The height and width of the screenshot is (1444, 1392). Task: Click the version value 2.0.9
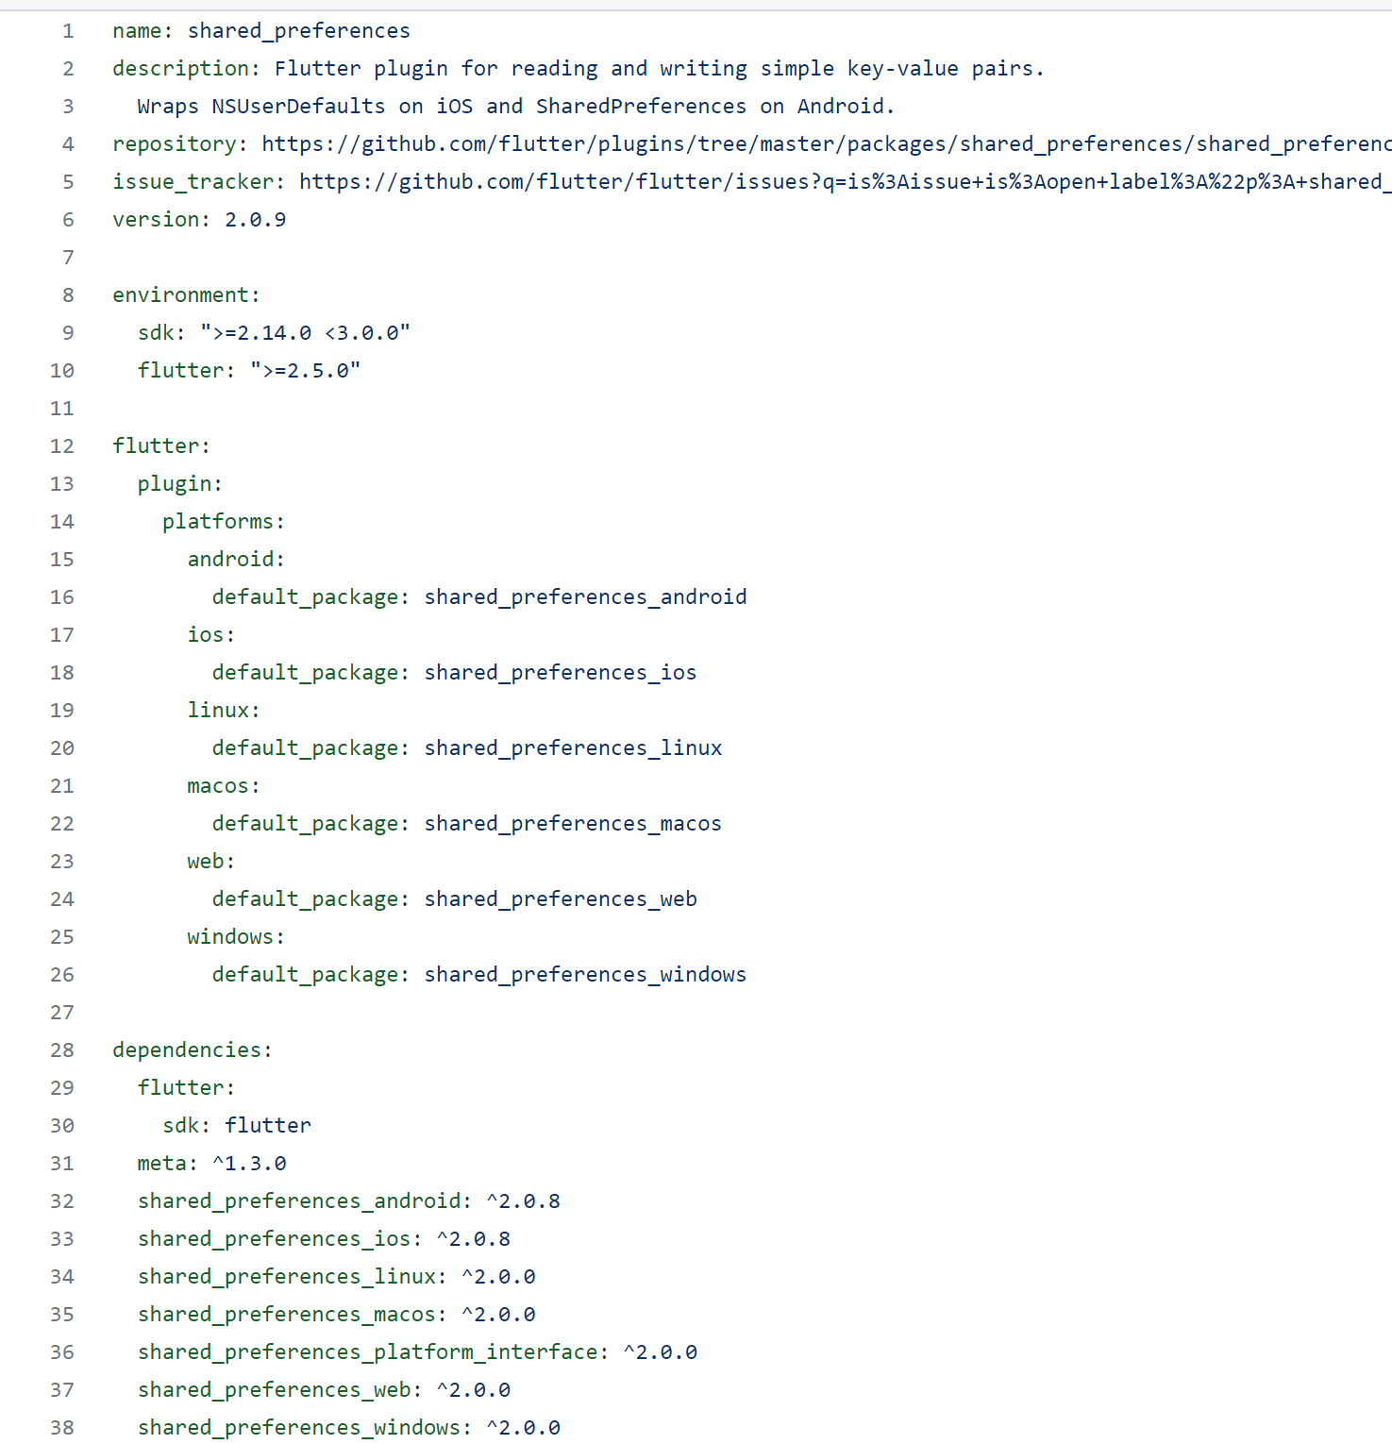pyautogui.click(x=255, y=220)
